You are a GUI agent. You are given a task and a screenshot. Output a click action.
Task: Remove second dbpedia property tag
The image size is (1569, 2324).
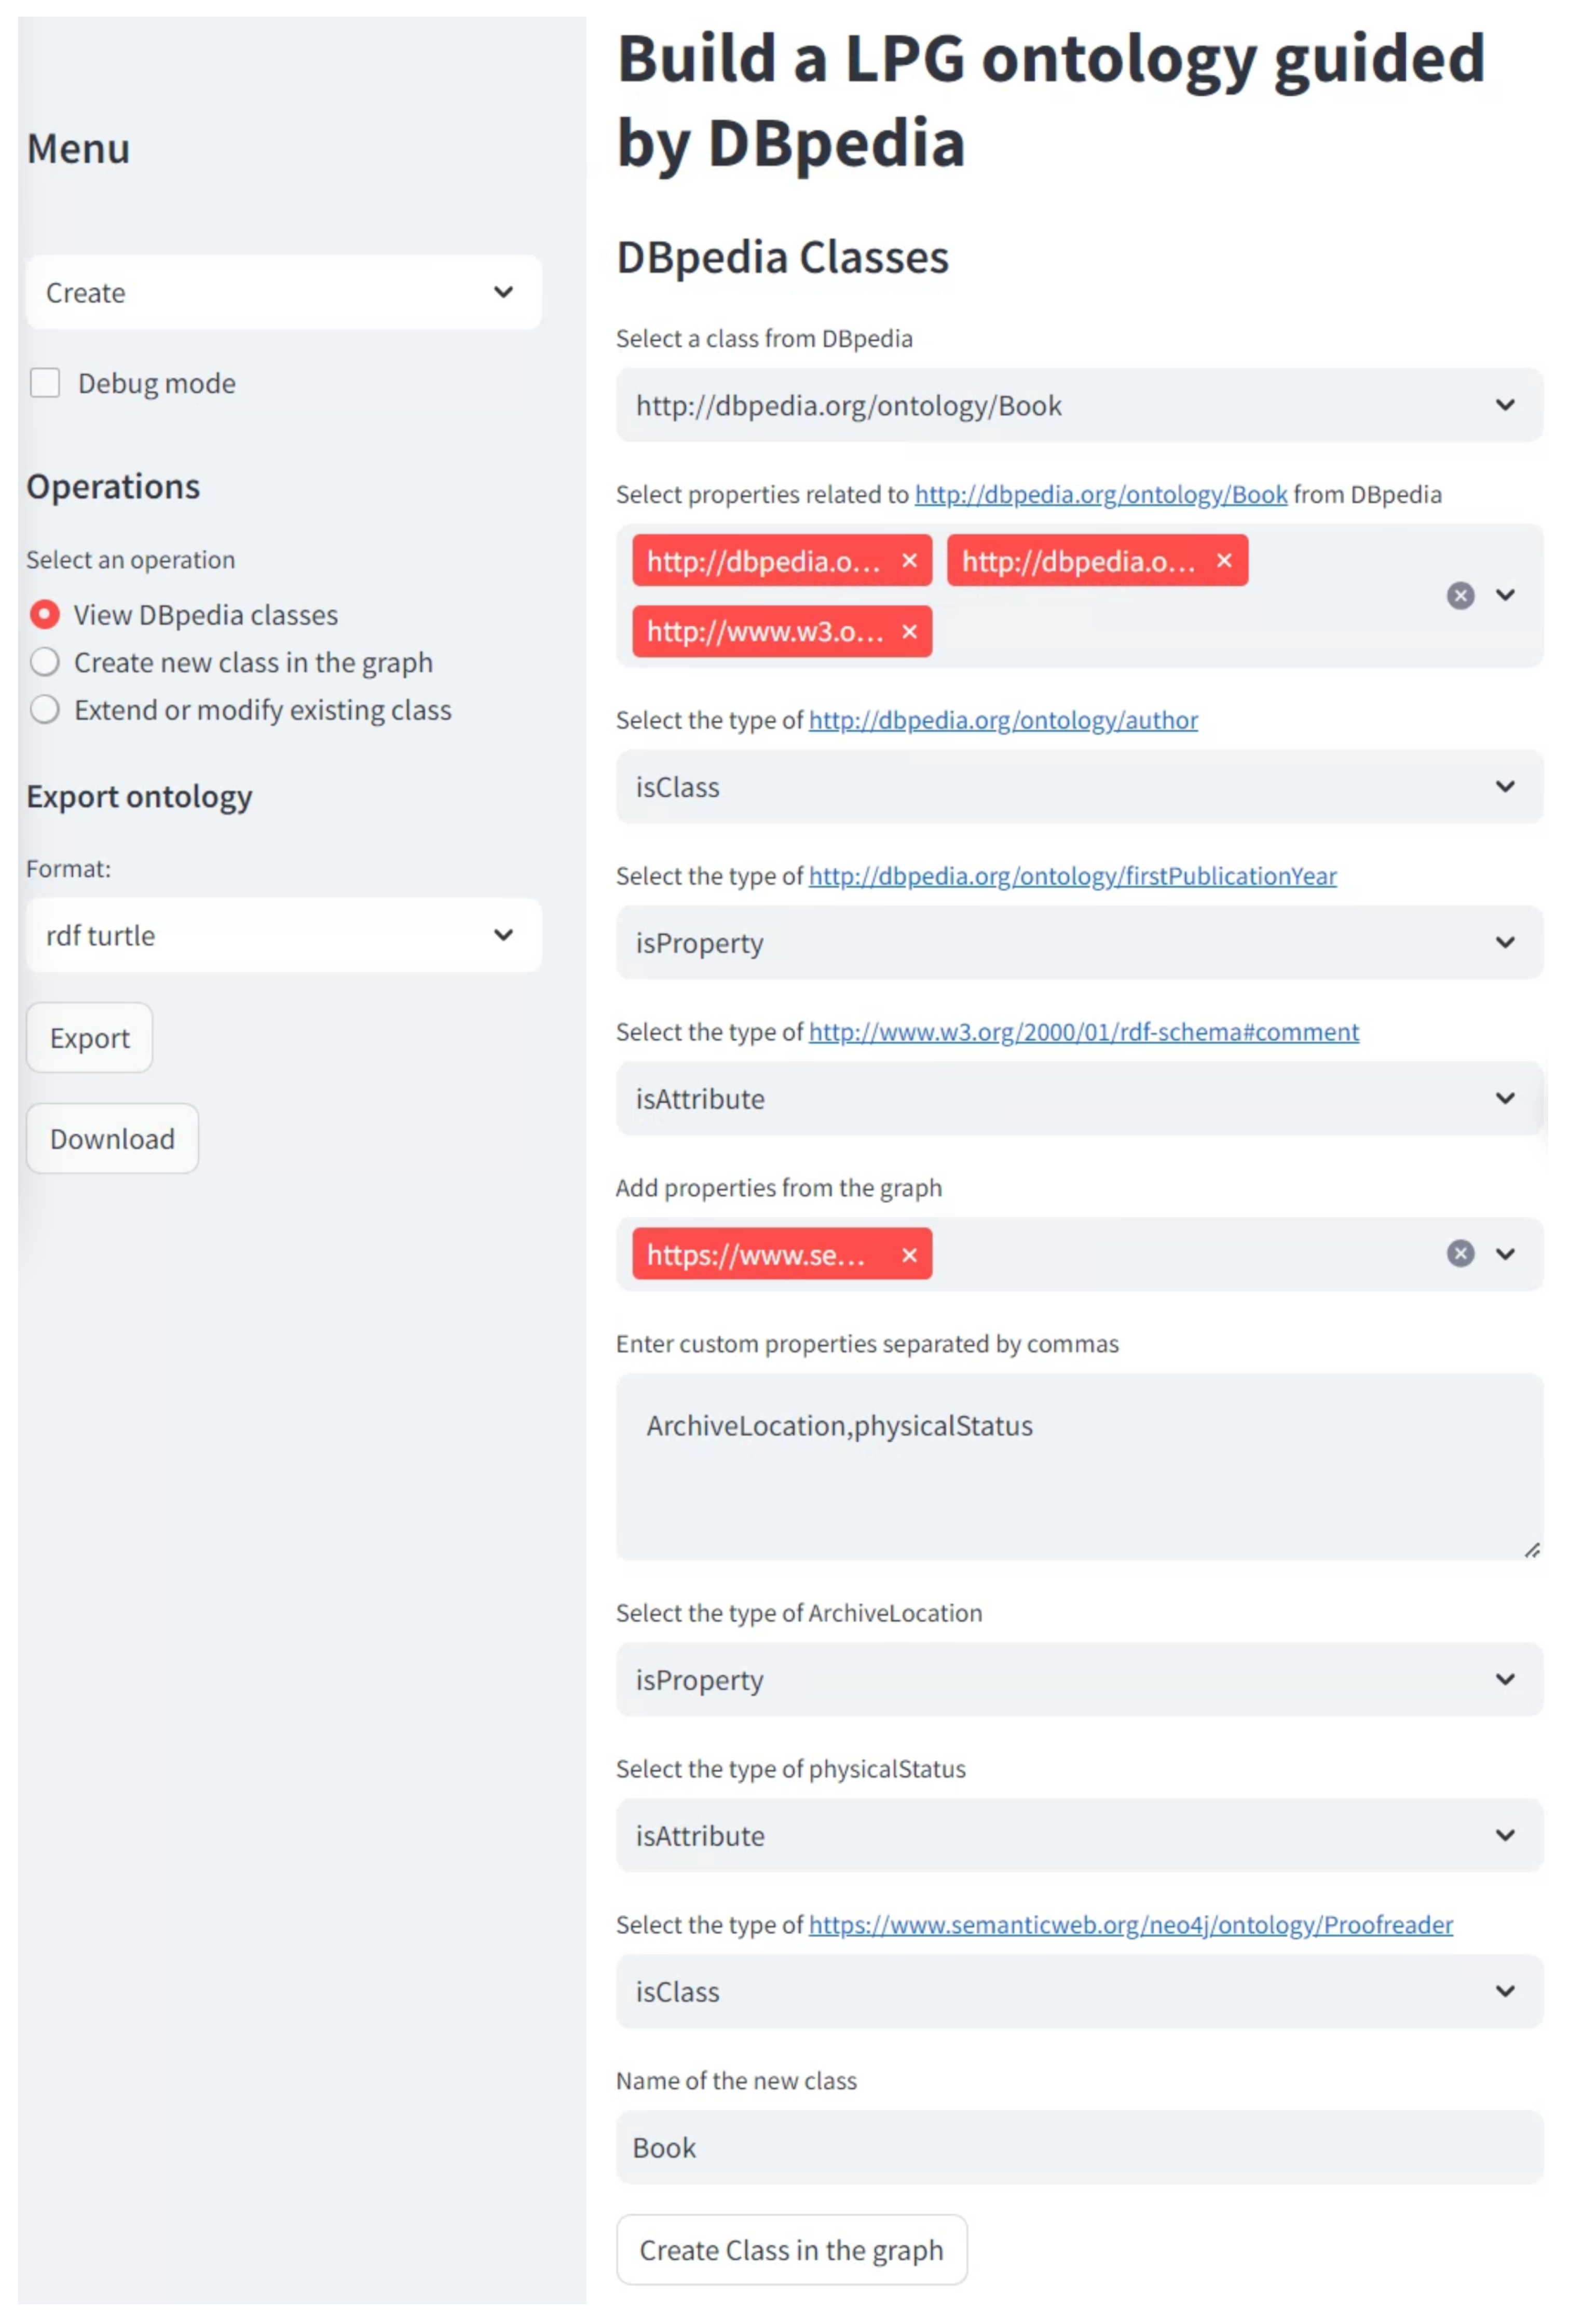tap(1223, 561)
